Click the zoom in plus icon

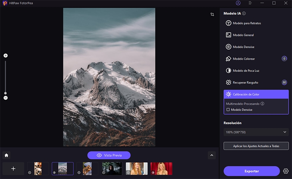[x=5, y=56]
